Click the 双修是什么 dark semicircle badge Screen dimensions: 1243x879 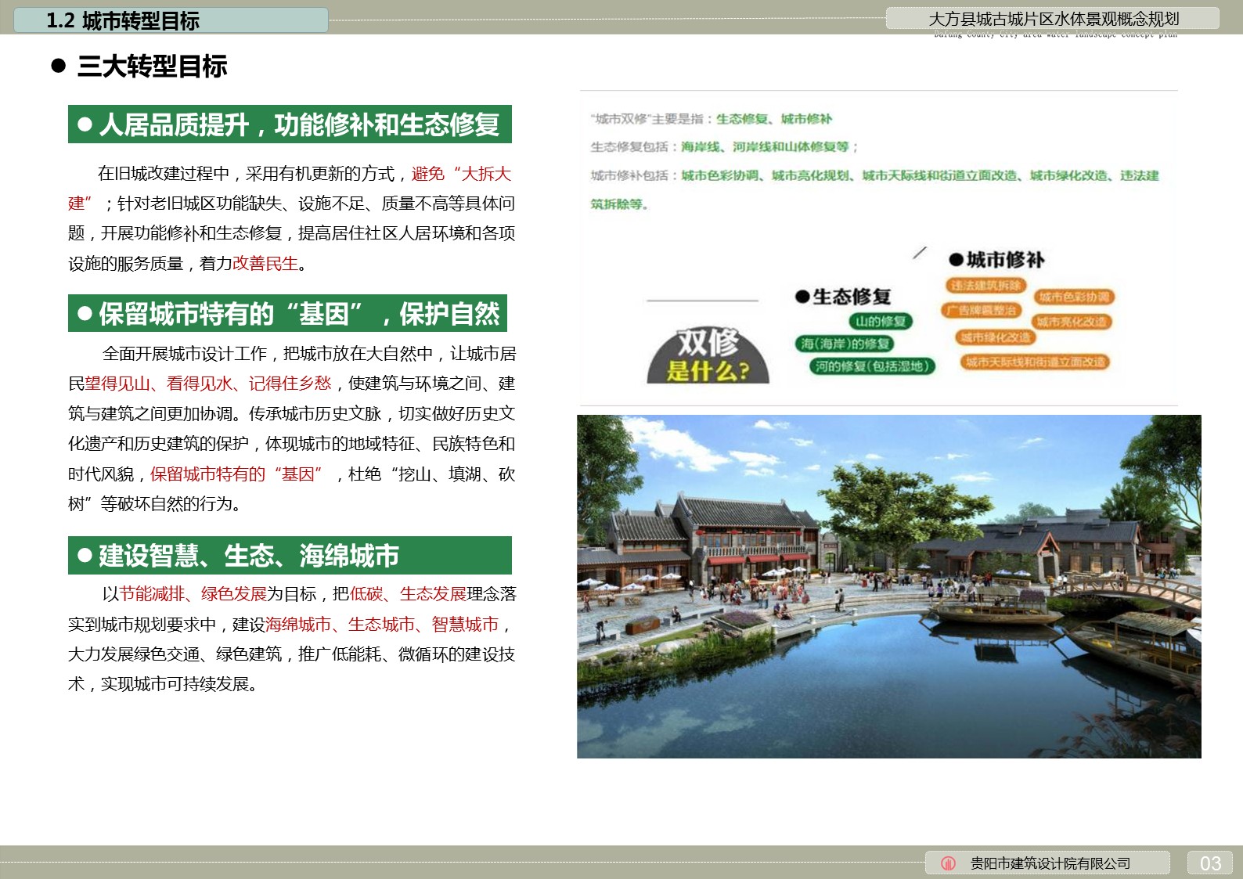[708, 356]
